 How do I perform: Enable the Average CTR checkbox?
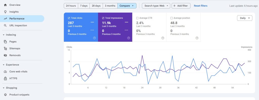click(x=137, y=18)
